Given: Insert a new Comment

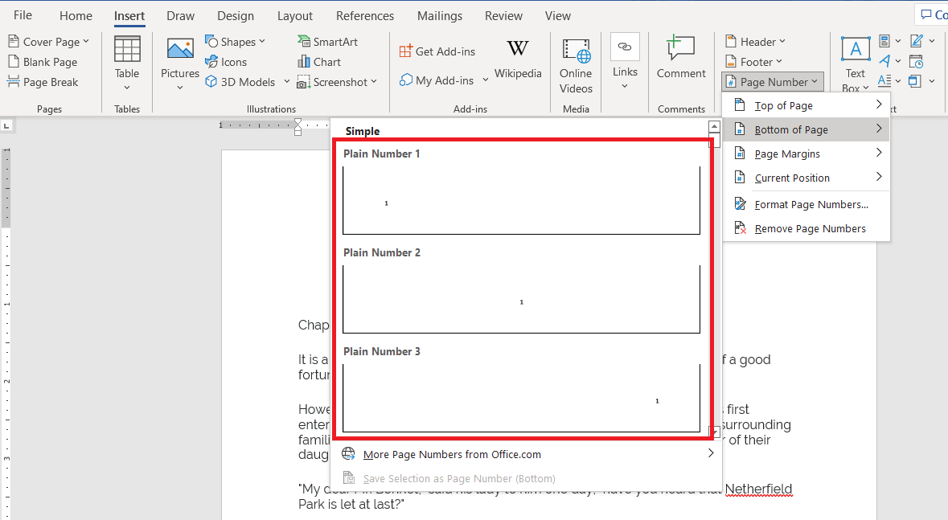Looking at the screenshot, I should point(681,57).
